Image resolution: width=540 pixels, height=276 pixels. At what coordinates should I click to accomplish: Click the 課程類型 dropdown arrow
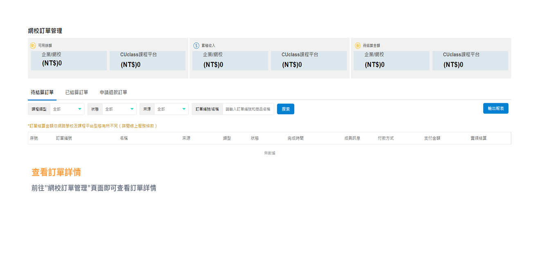coord(80,109)
